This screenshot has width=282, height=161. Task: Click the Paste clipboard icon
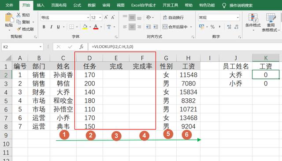point(9,18)
